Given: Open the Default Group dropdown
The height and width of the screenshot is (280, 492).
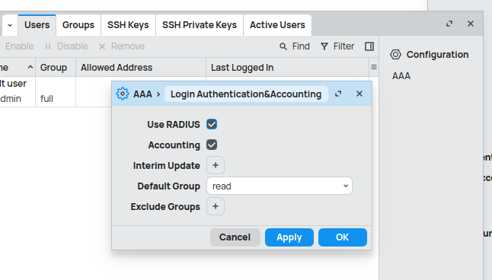Looking at the screenshot, I should point(280,186).
